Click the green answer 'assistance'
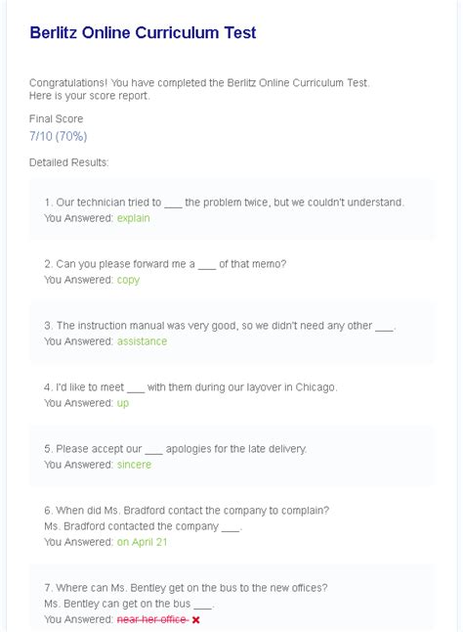Screen dimensions: 463x632 (142, 341)
